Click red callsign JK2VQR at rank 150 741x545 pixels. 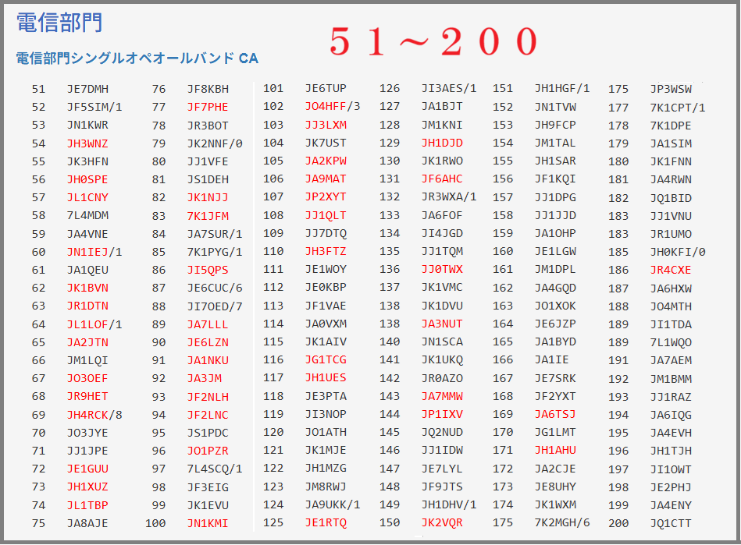point(442,523)
